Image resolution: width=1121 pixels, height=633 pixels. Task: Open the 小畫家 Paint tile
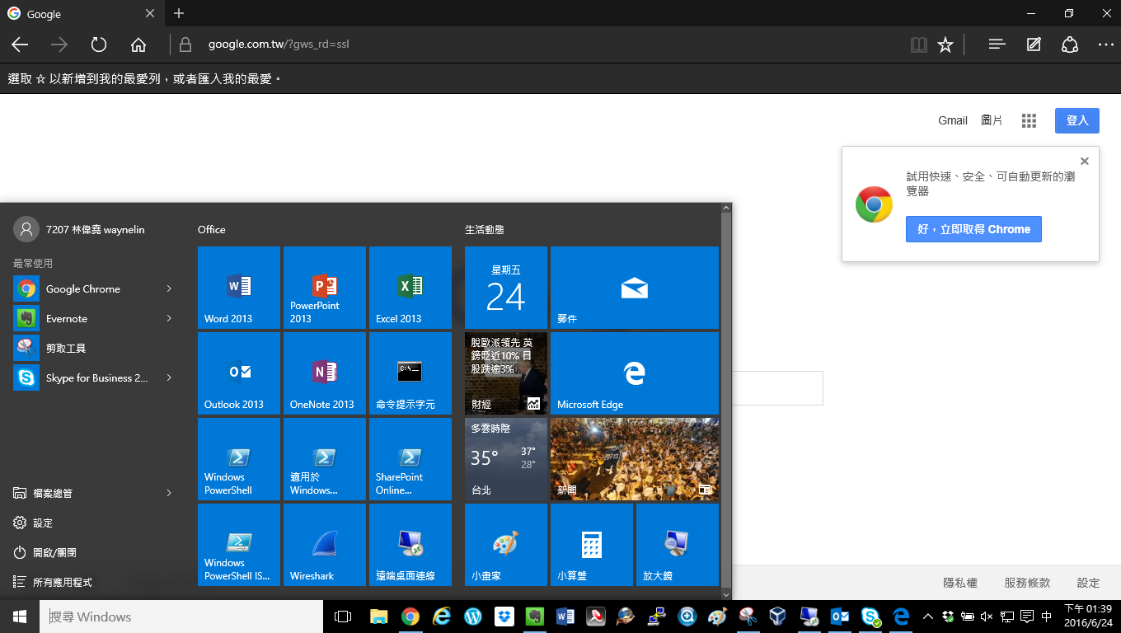click(x=506, y=545)
